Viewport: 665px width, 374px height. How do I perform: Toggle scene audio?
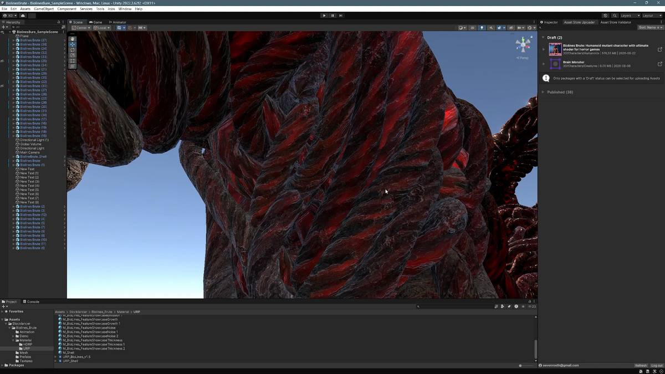tap(490, 28)
